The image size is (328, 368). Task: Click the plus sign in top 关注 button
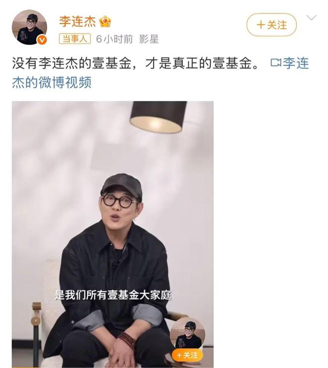(x=261, y=25)
